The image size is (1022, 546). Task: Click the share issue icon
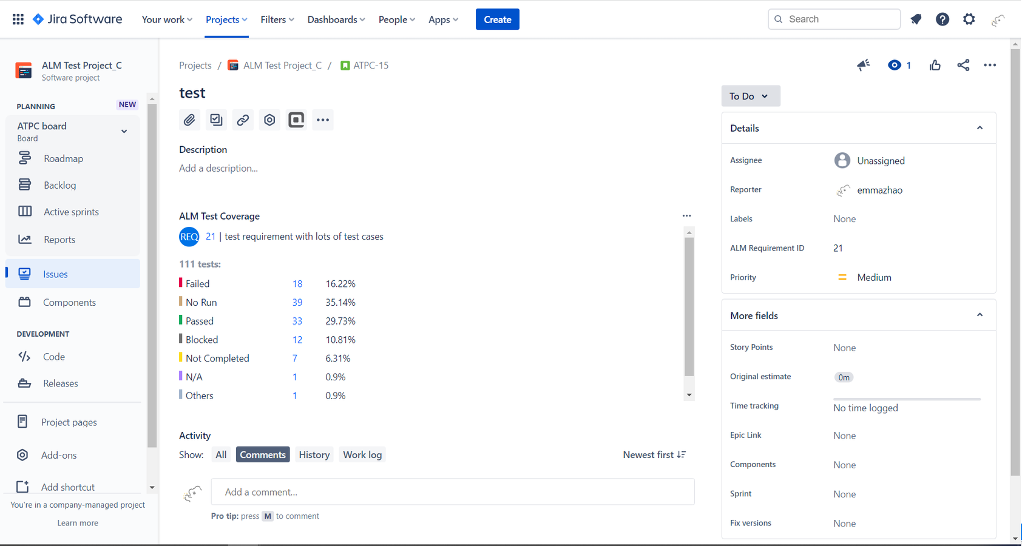(x=963, y=65)
